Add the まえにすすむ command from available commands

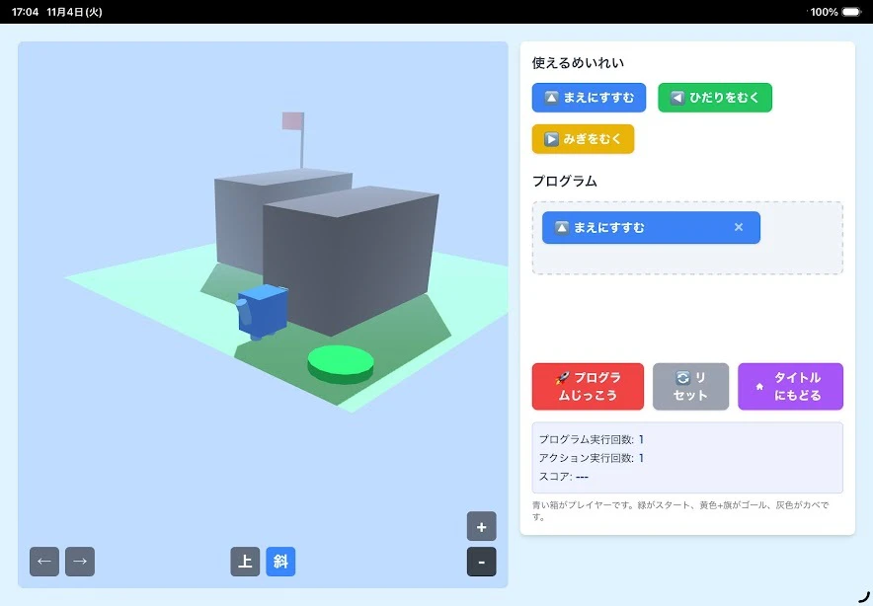click(589, 98)
